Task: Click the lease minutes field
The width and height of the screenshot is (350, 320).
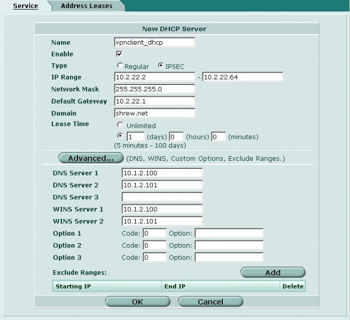Action: tap(219, 137)
